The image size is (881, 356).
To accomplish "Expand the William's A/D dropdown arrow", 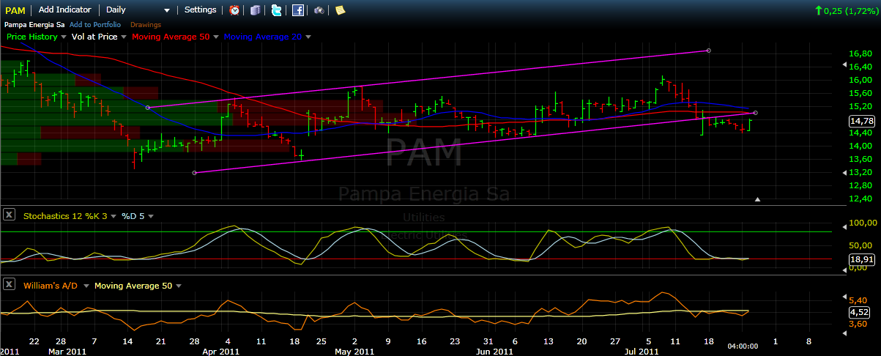I will pyautogui.click(x=87, y=286).
